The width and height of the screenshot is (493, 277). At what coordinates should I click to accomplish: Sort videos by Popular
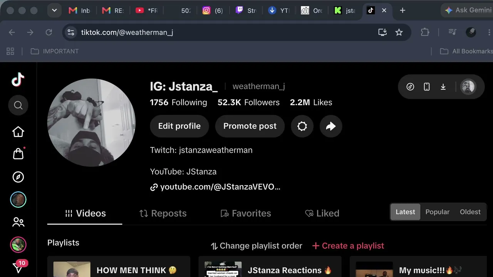[x=438, y=212]
